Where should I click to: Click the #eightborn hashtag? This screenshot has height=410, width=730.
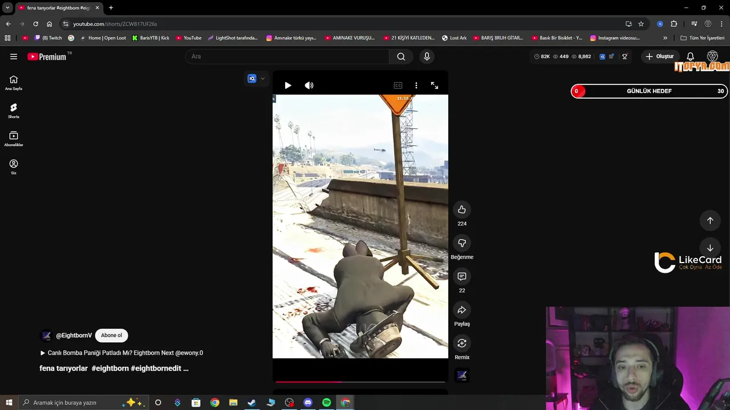point(110,368)
